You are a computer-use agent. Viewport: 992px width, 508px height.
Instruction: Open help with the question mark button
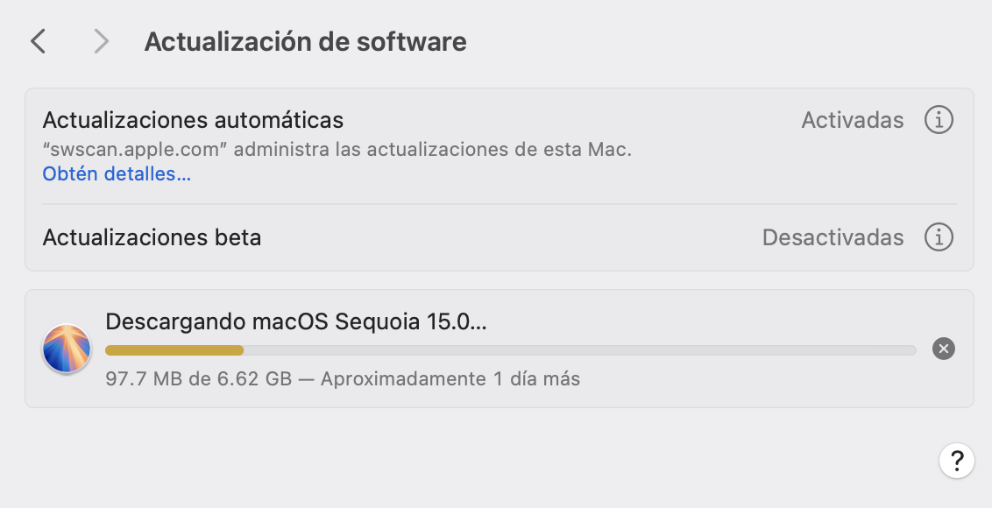(x=956, y=460)
